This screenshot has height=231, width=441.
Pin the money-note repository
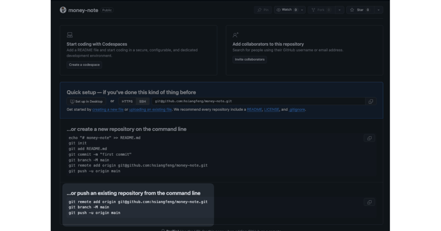coord(263,10)
